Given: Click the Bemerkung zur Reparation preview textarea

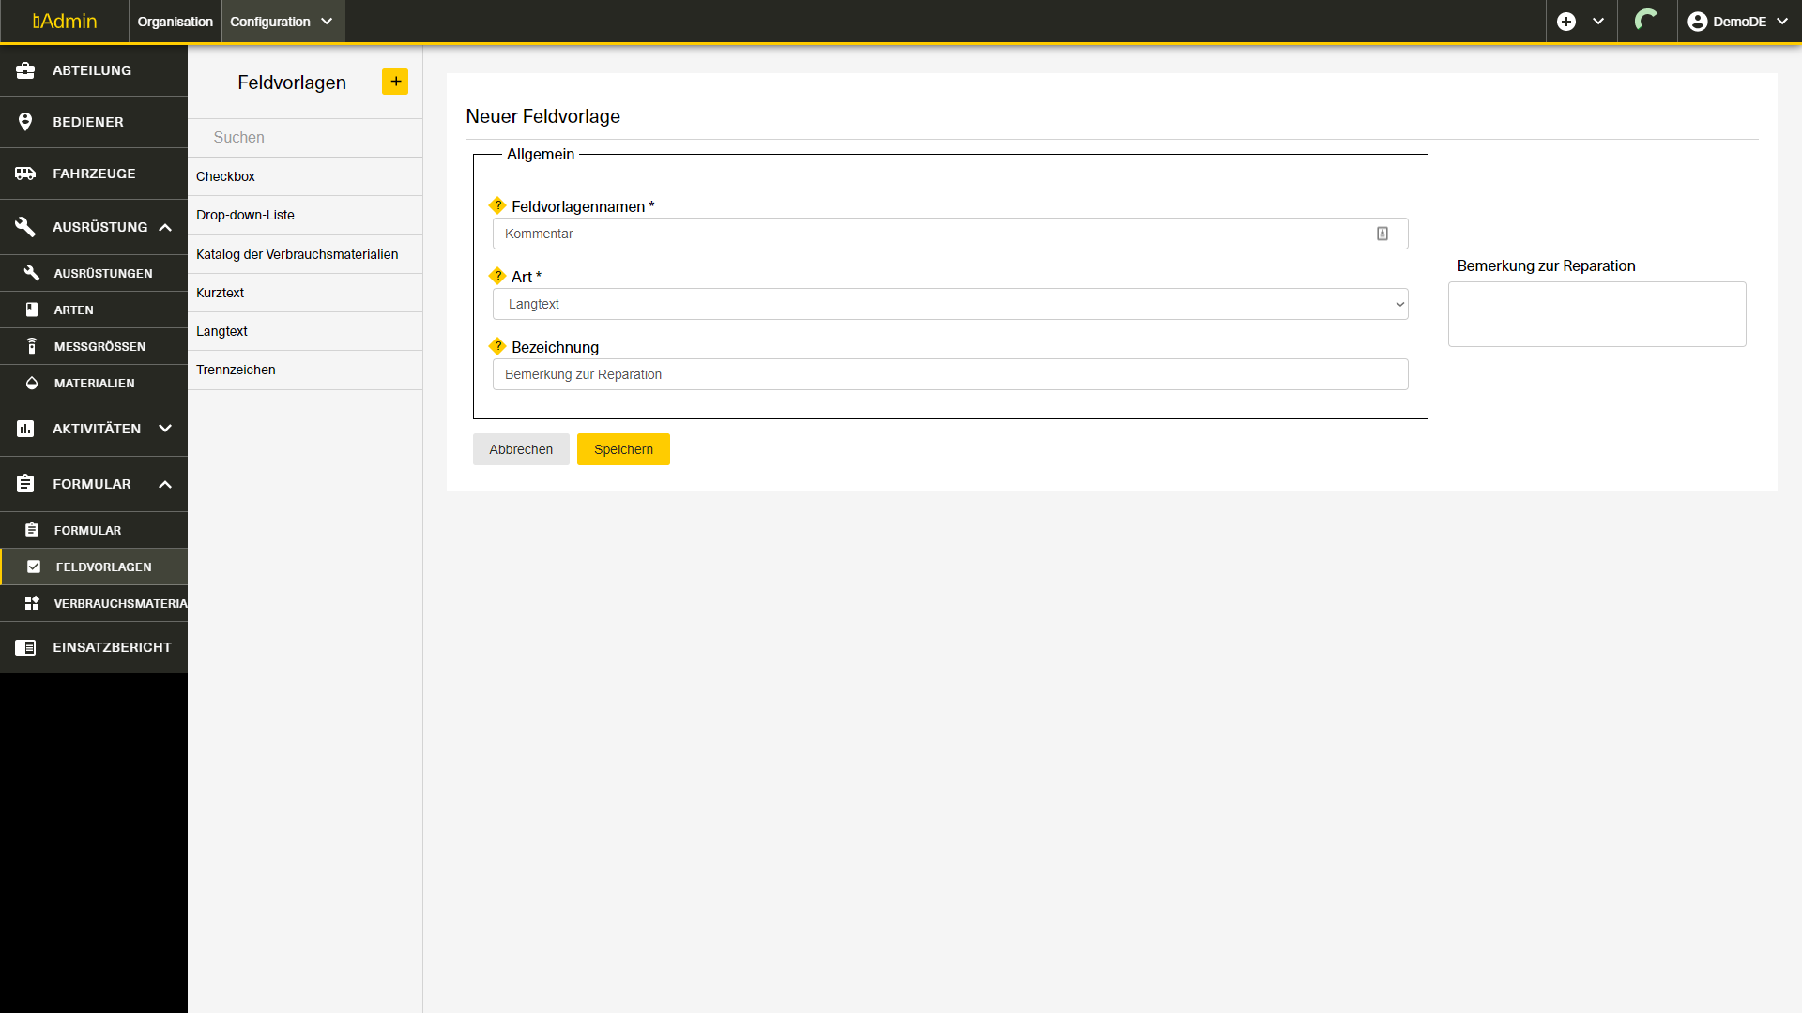Looking at the screenshot, I should click(1596, 314).
